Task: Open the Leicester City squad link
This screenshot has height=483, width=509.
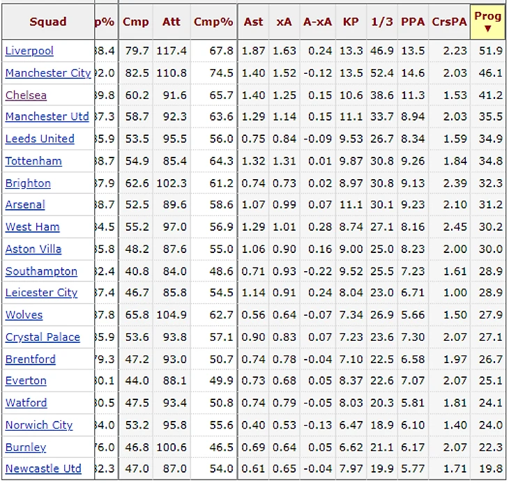Action: [x=41, y=293]
